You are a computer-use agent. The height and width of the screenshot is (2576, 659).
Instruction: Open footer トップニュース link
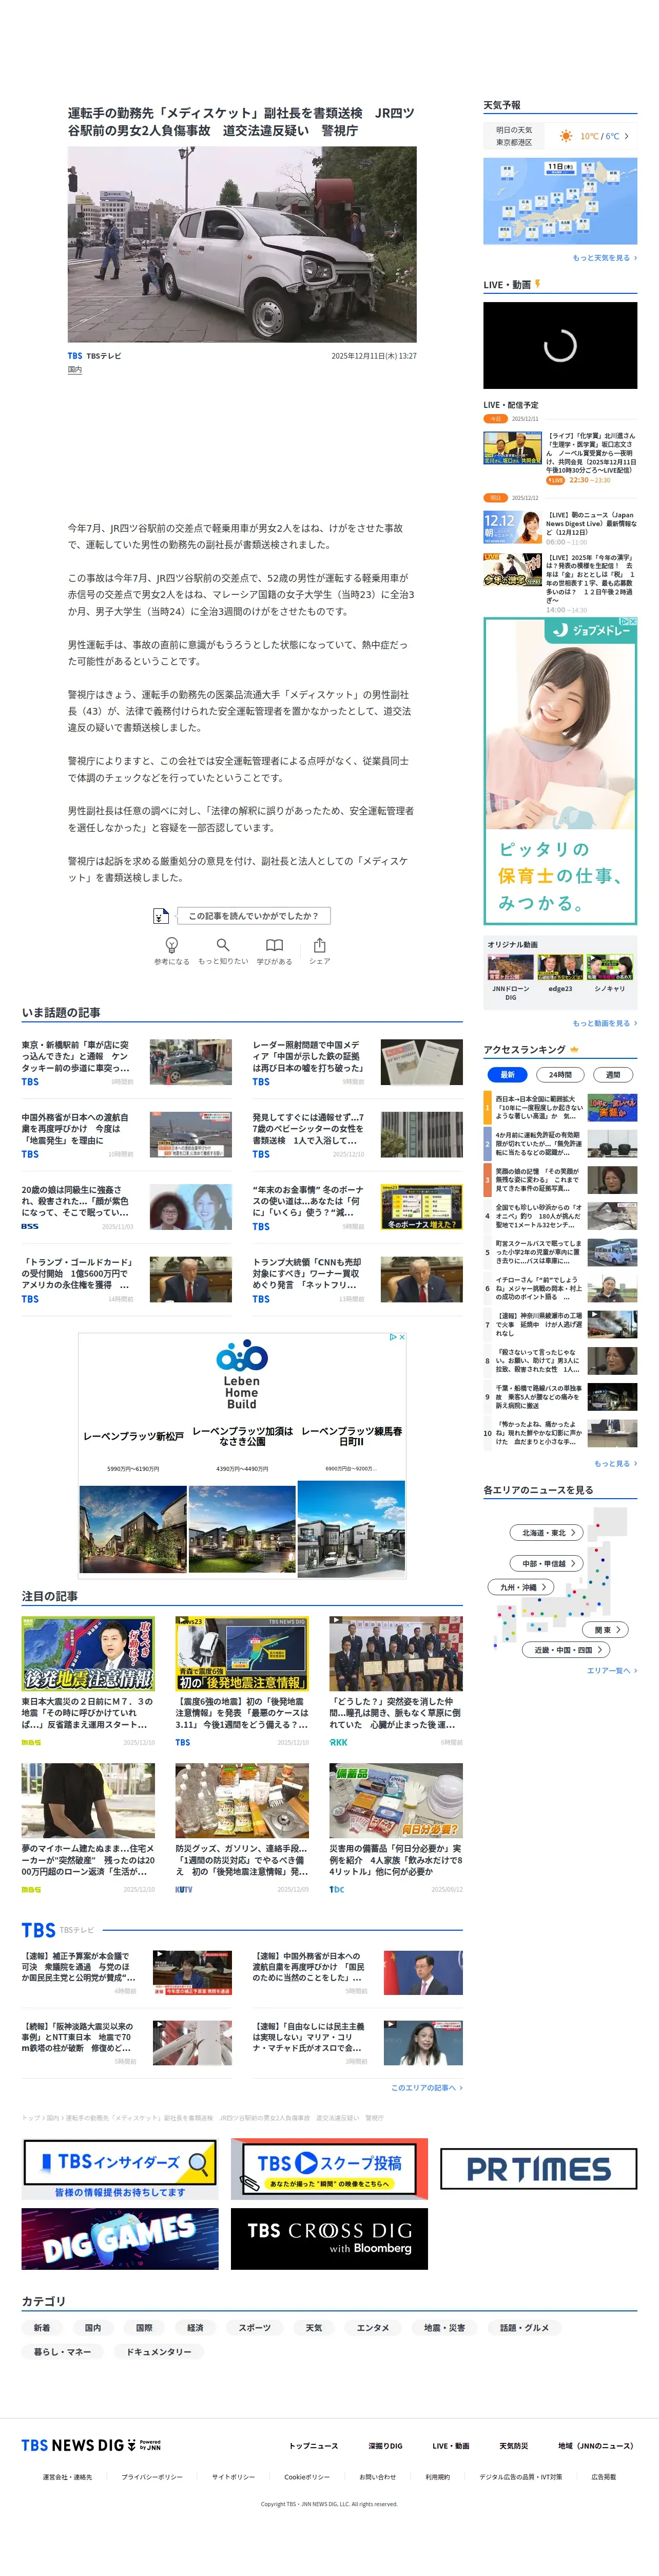pos(314,2446)
